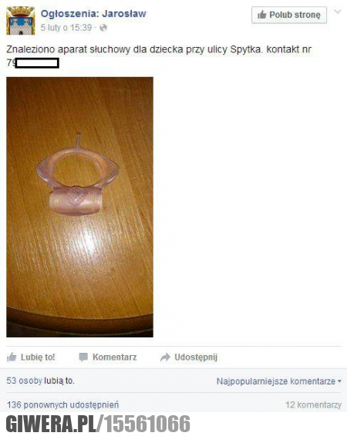Open the 136 ponownych udostępnień list
Viewport: 347px width, 436px height.
click(63, 404)
